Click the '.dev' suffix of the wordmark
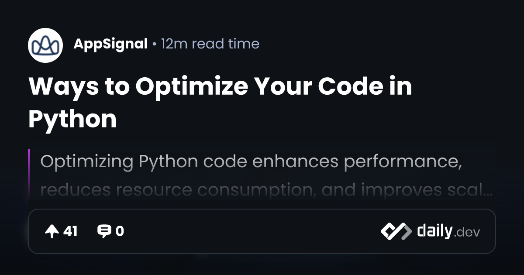The width and height of the screenshot is (524, 275). coord(467,232)
